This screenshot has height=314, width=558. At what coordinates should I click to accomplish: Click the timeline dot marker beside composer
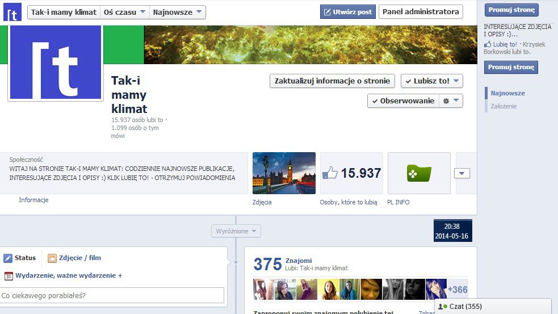[236, 262]
